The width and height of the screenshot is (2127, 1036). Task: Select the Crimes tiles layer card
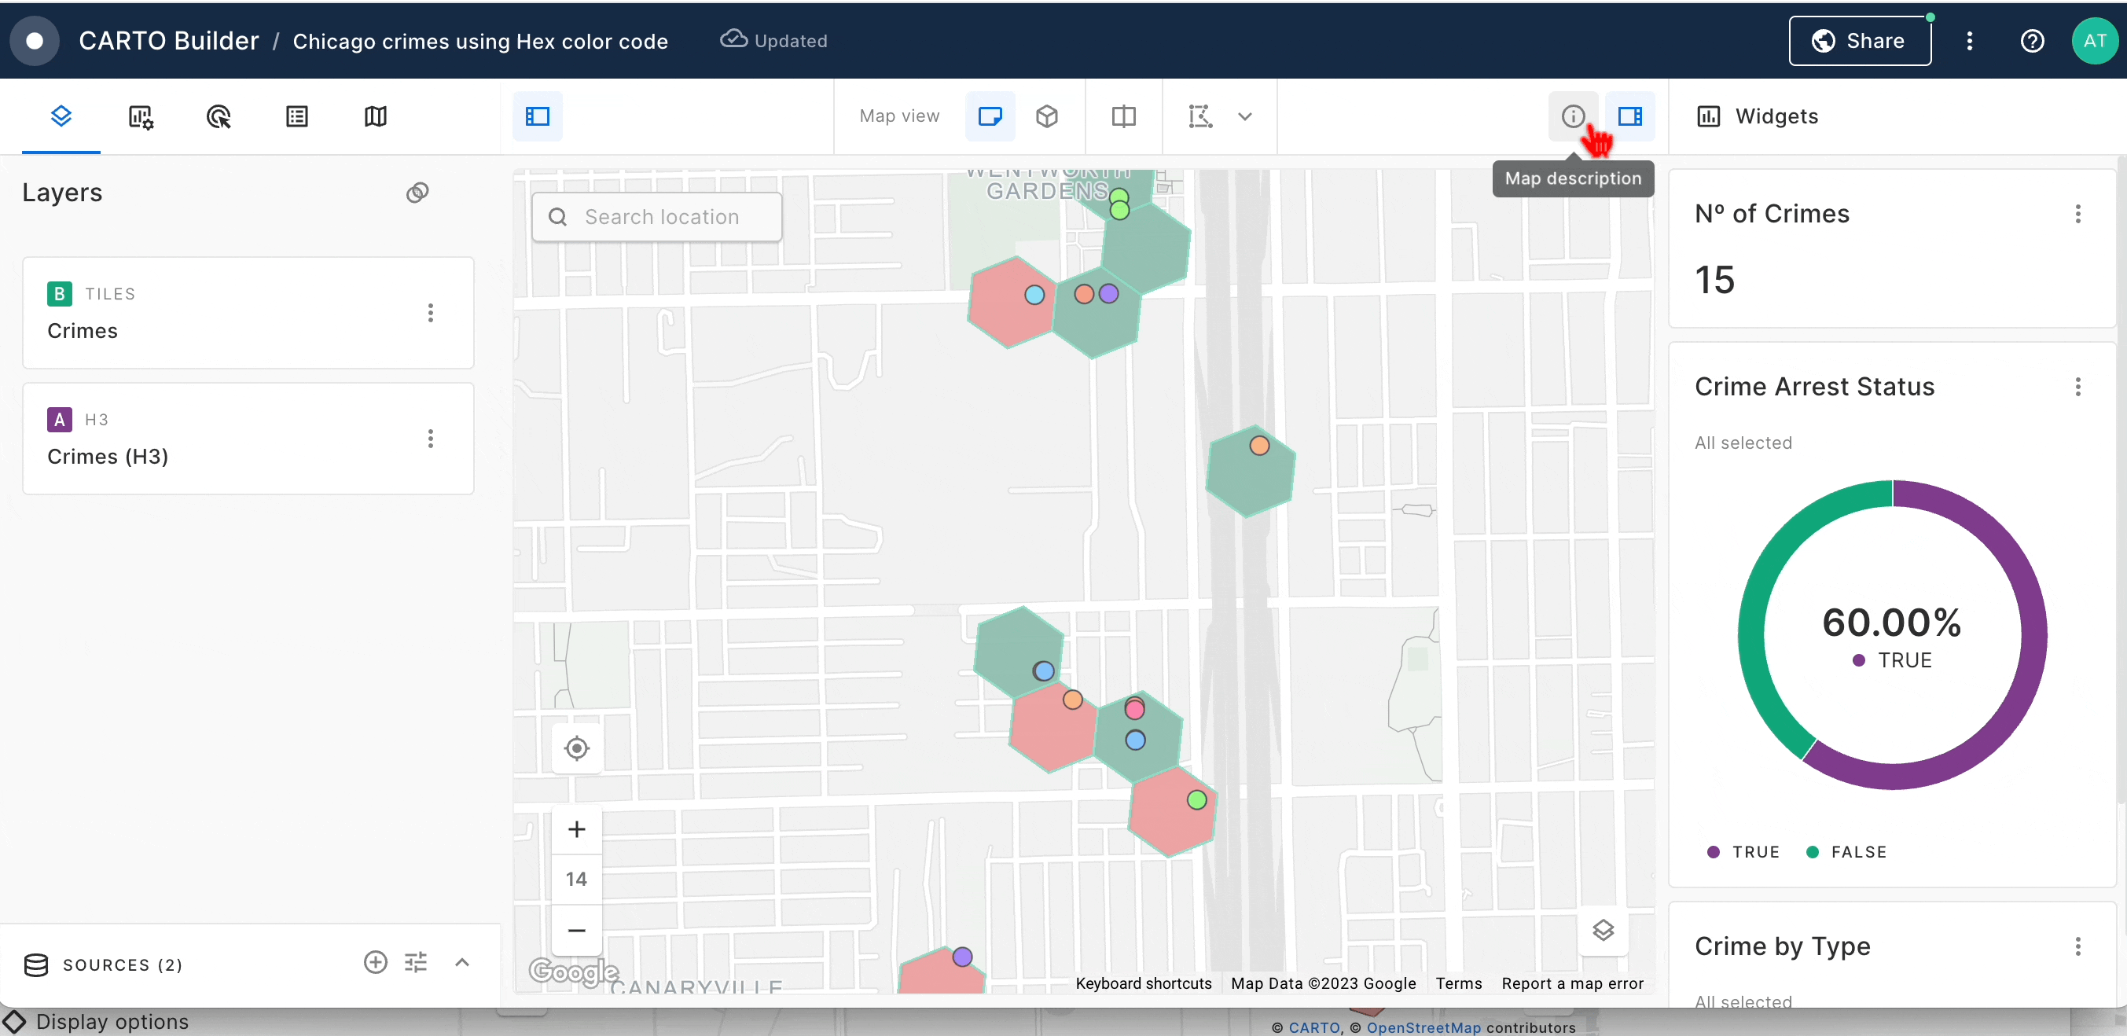[248, 313]
